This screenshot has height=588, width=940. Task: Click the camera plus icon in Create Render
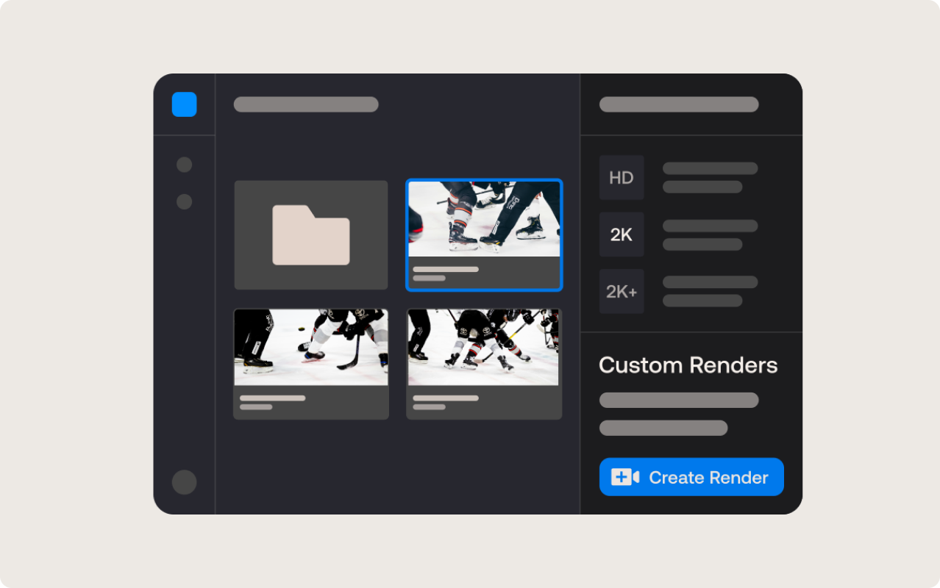click(625, 477)
